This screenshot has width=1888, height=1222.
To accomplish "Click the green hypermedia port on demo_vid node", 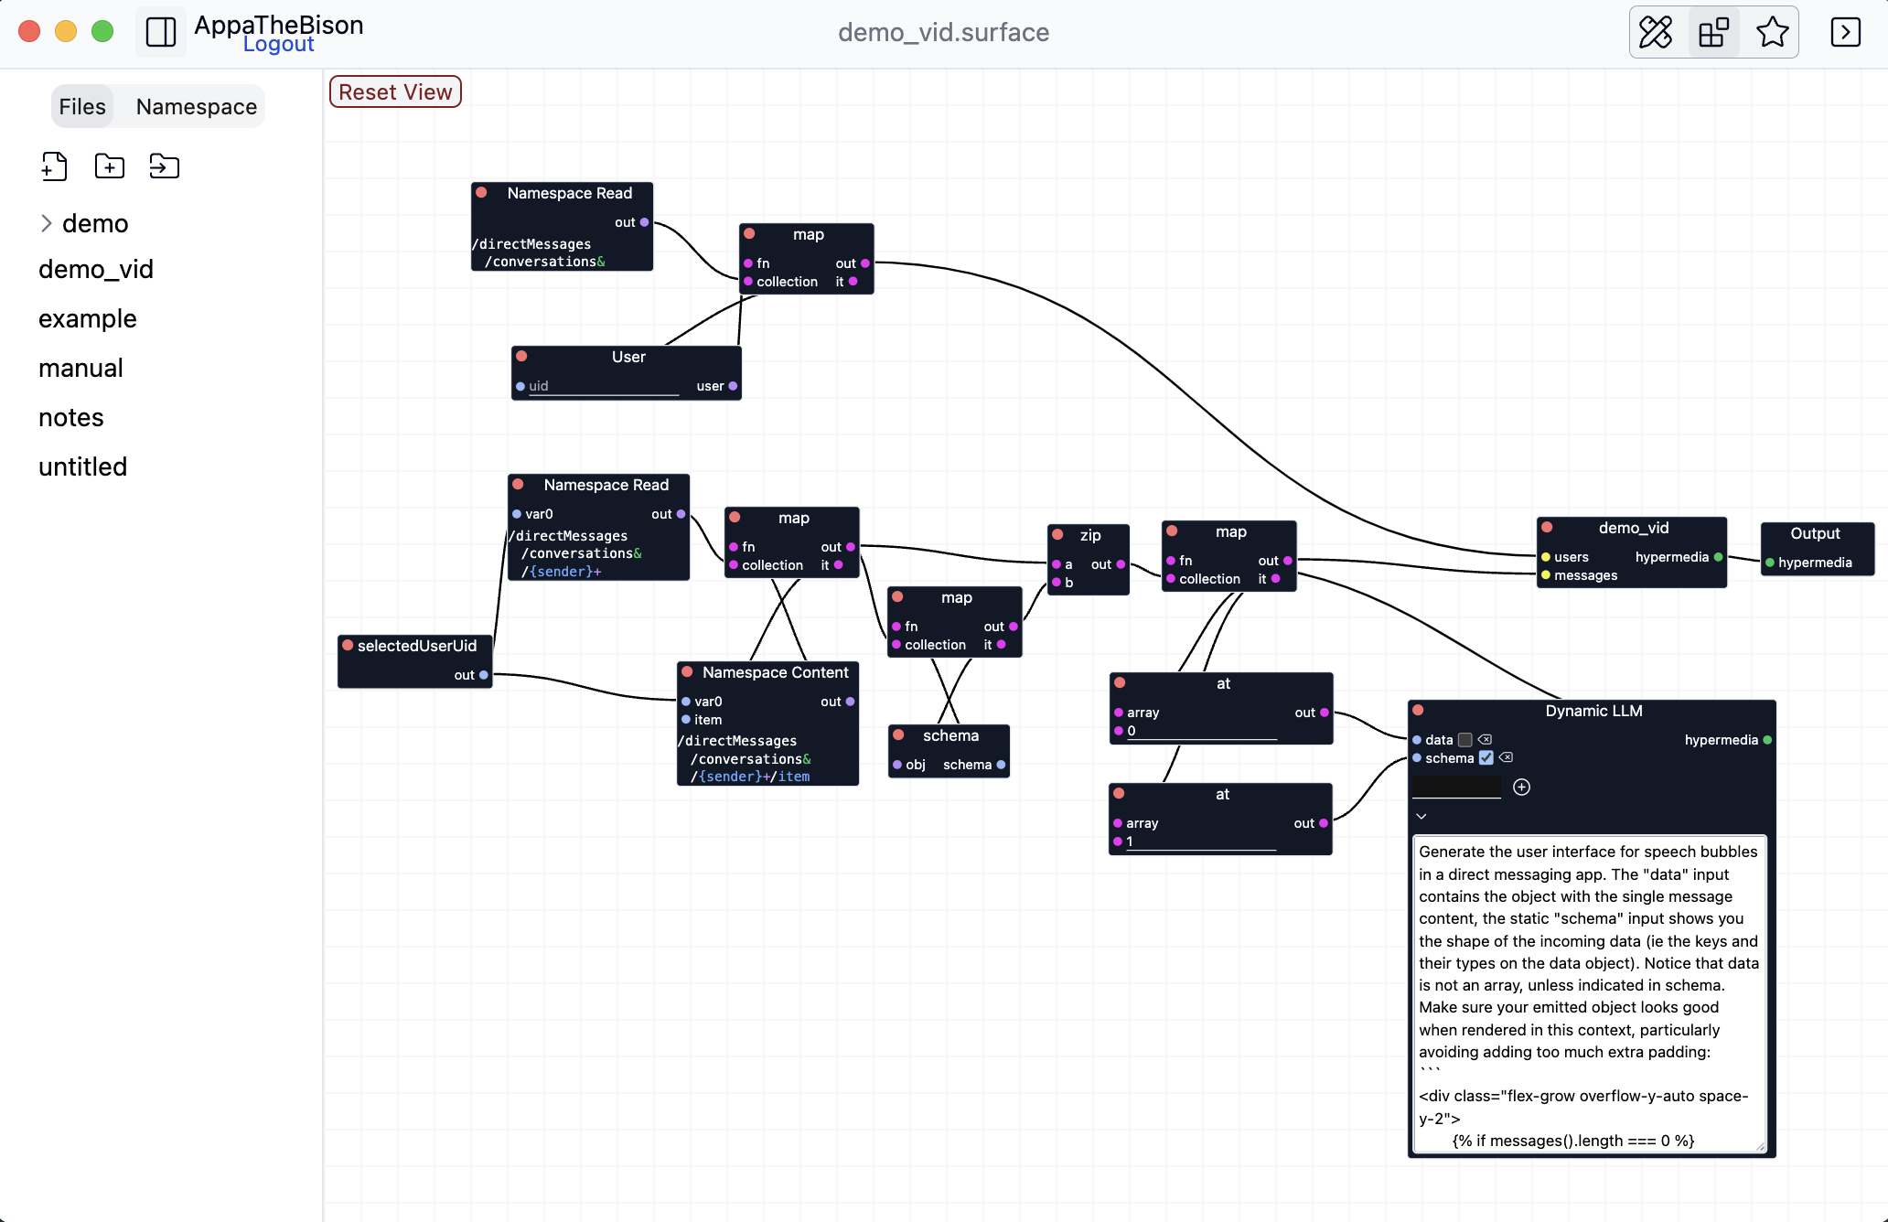I will coord(1718,557).
